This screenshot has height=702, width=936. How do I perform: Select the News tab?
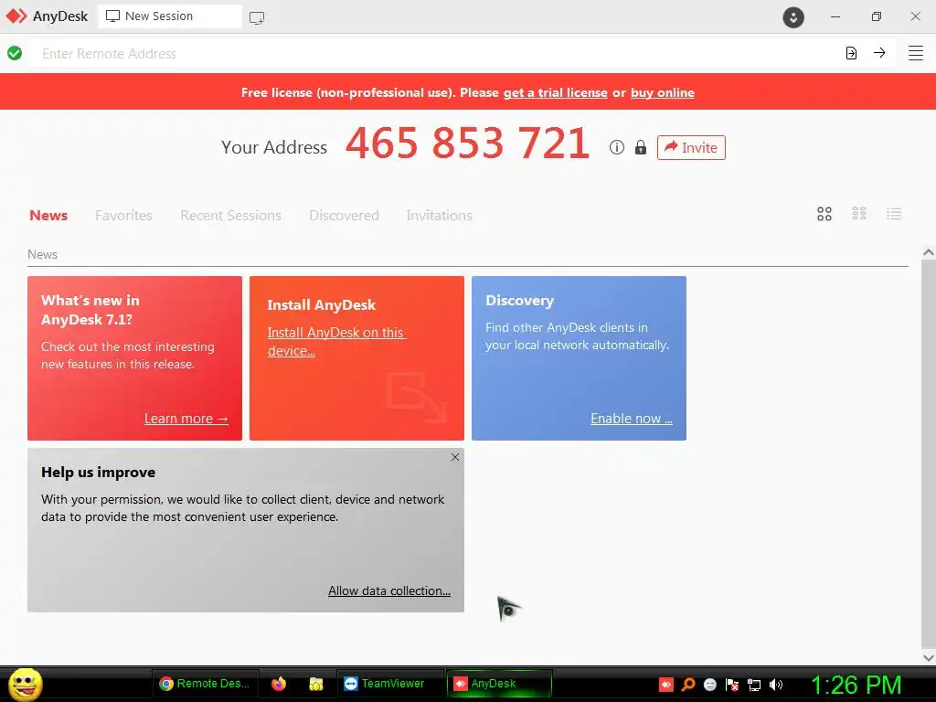48,216
